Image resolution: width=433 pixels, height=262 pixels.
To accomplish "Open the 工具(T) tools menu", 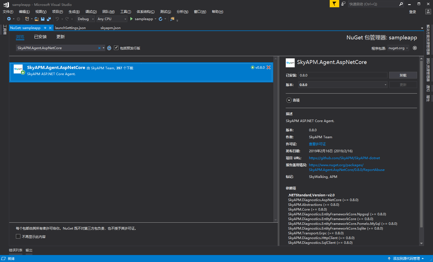I will [126, 11].
